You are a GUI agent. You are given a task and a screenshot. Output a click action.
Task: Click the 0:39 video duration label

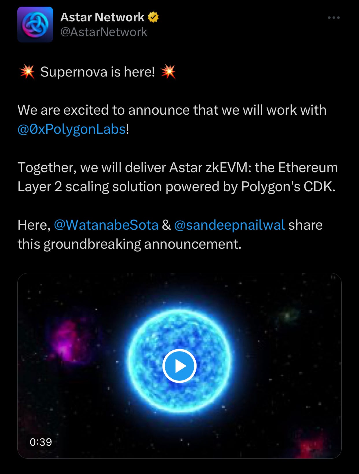tap(41, 442)
